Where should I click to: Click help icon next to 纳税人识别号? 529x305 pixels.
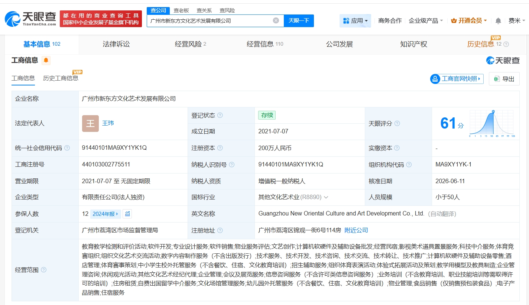232,165
